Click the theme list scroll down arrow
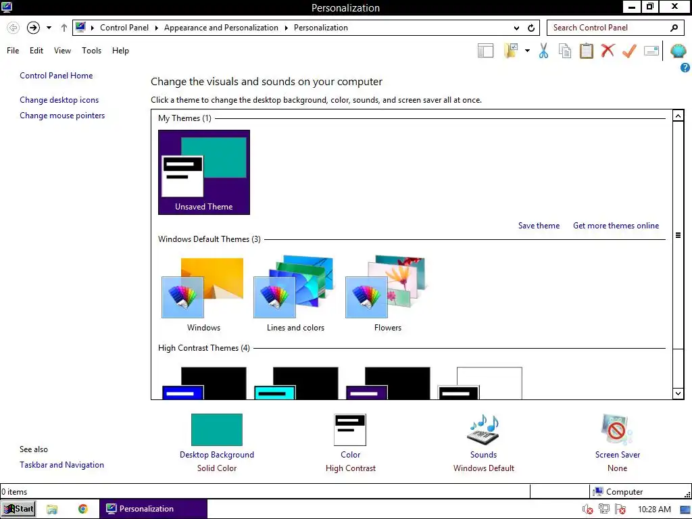The height and width of the screenshot is (519, 692). (x=678, y=393)
